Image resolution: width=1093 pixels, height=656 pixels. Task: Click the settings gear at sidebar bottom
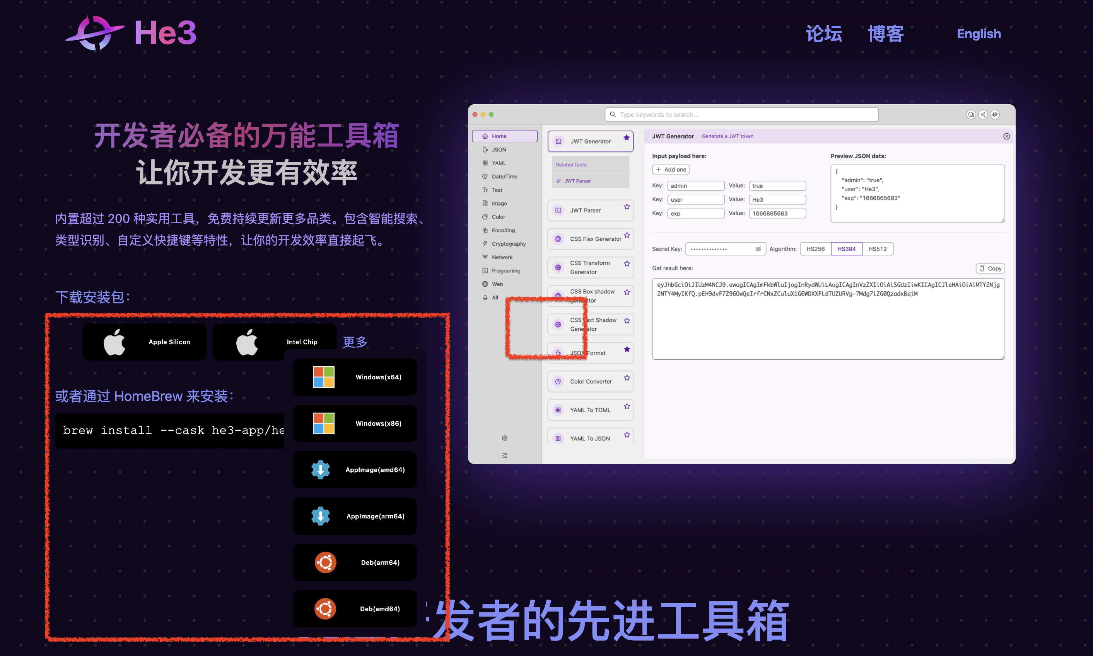[x=504, y=438]
